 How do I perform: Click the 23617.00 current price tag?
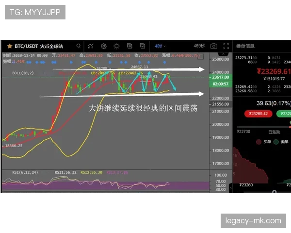click(x=221, y=77)
